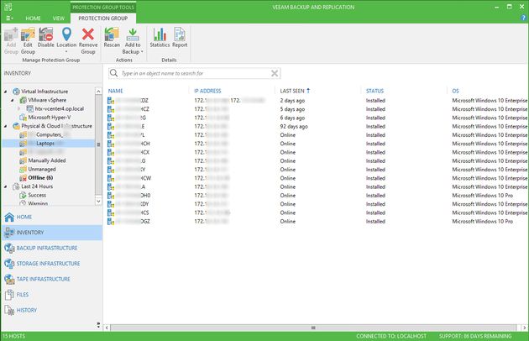Sort by the IP Address column header
This screenshot has width=529, height=341.
tap(207, 91)
